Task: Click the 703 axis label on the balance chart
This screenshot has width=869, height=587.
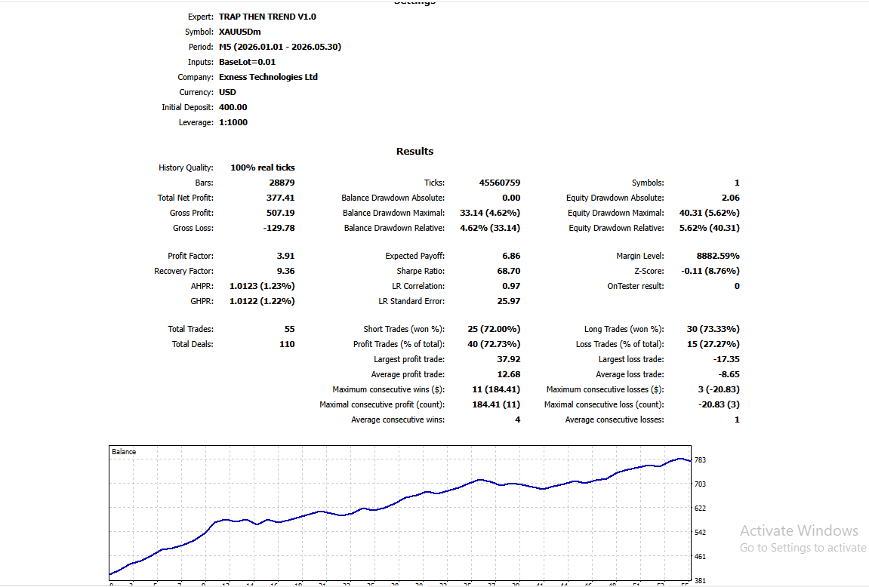Action: [x=700, y=484]
